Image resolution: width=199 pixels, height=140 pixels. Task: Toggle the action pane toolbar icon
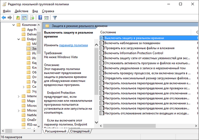tap(46, 18)
